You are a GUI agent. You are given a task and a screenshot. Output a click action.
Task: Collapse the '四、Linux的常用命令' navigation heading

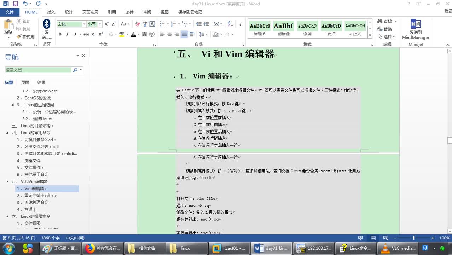tap(7, 132)
